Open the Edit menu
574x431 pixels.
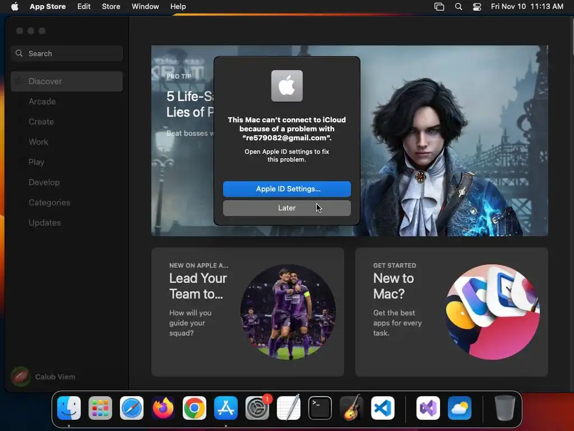click(x=84, y=6)
